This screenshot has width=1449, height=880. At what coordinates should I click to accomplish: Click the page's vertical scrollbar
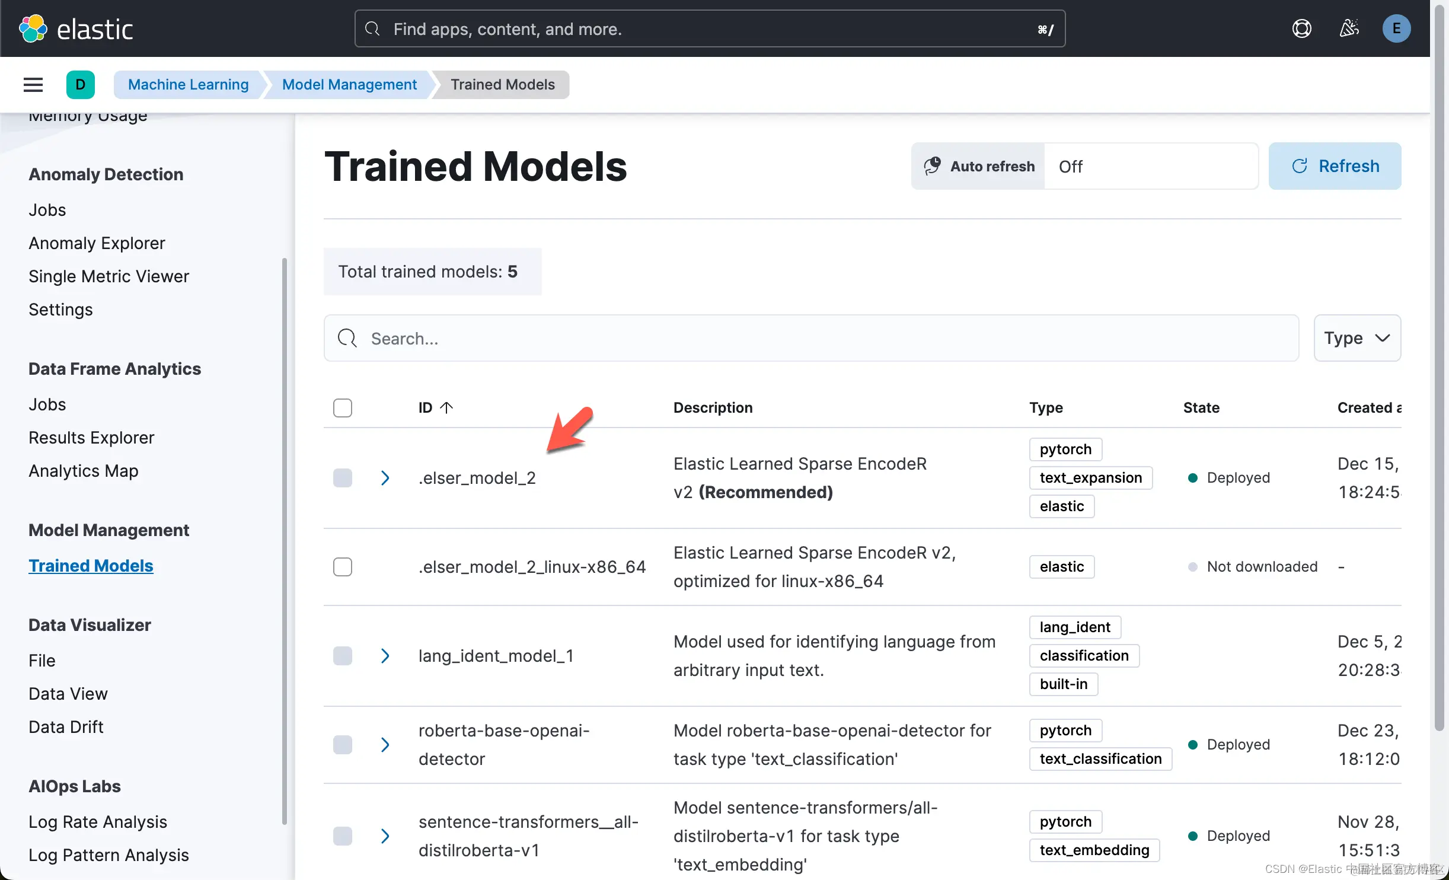(1439, 368)
